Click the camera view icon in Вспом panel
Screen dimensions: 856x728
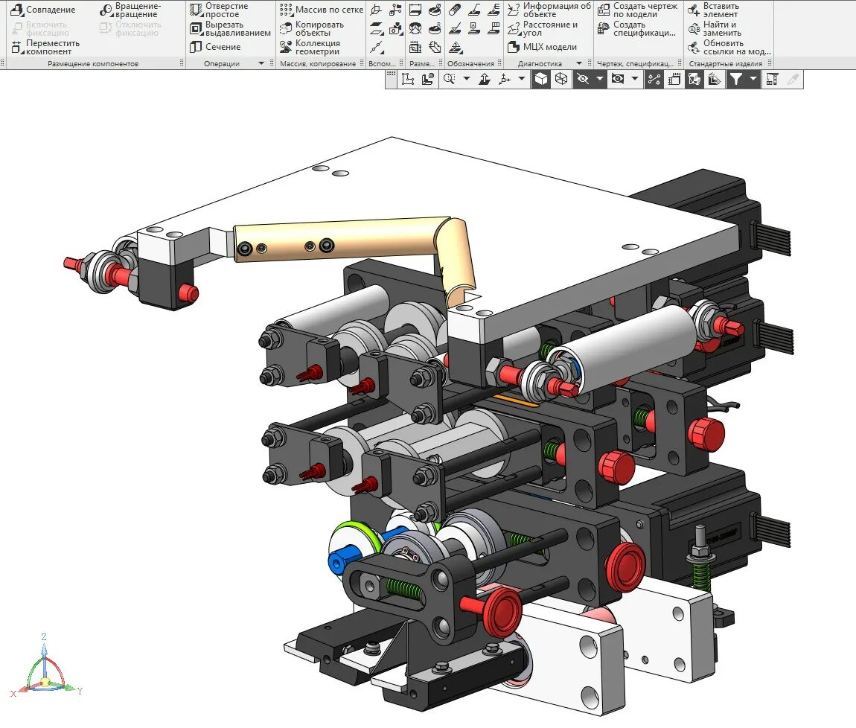pos(395,28)
